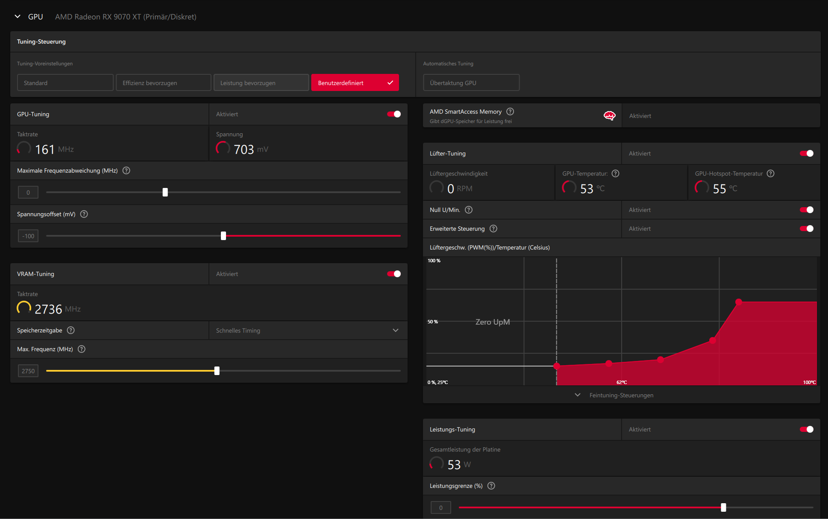
Task: Click help icon beside Null U/Min.
Action: click(469, 210)
